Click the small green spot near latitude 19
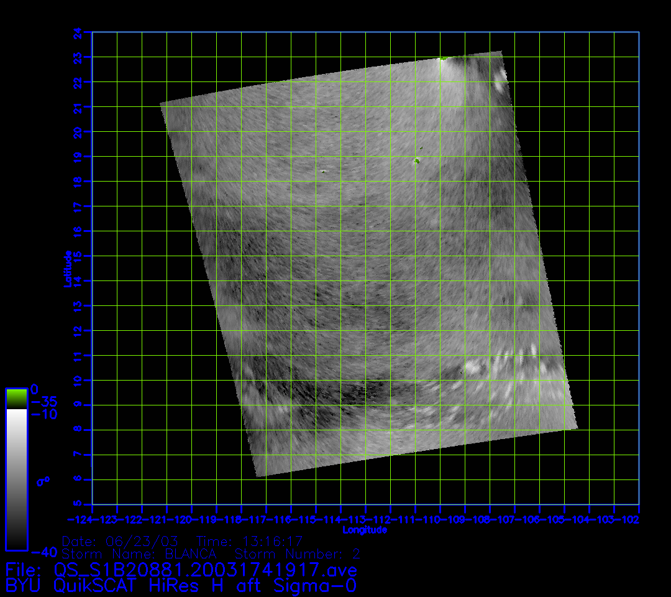 coord(416,161)
